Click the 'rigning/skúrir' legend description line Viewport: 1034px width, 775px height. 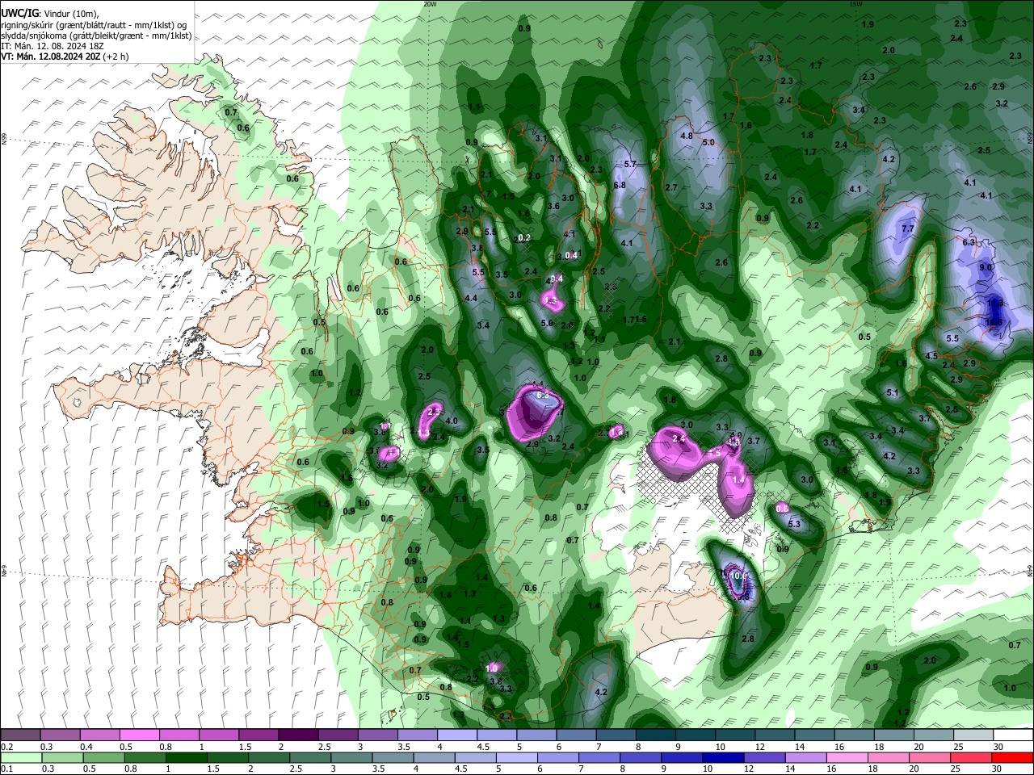click(95, 25)
